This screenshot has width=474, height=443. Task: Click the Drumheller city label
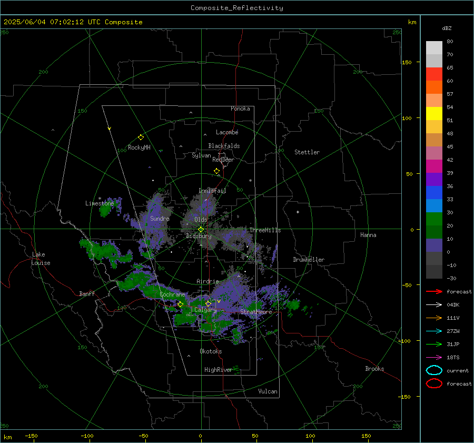coord(309,260)
